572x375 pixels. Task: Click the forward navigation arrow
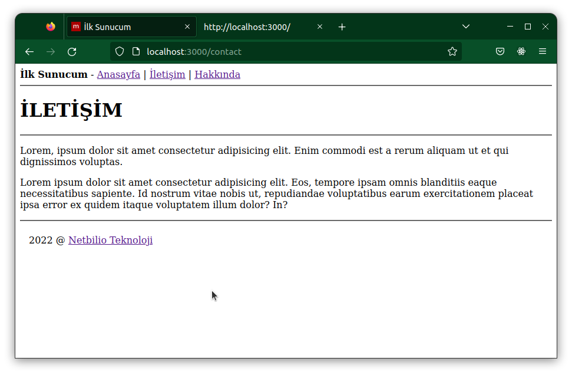51,52
